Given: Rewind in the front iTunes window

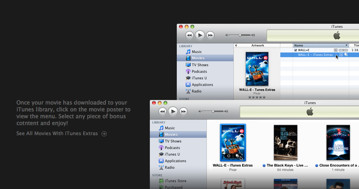Looking at the screenshot, I should [x=162, y=111].
